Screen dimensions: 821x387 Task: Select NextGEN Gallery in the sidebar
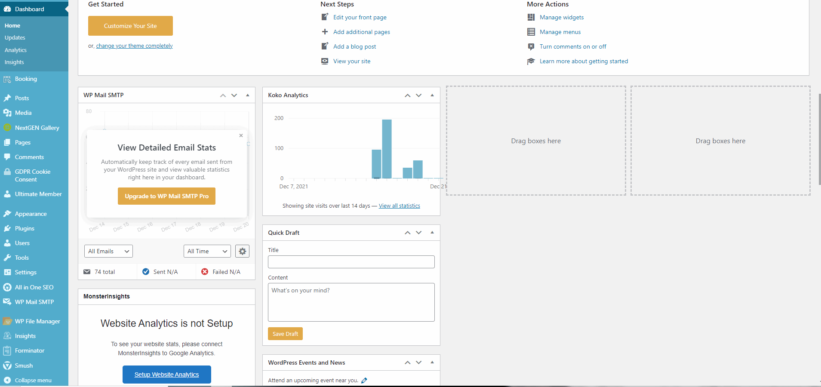click(37, 127)
